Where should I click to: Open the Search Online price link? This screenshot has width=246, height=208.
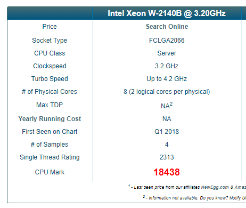(x=167, y=27)
